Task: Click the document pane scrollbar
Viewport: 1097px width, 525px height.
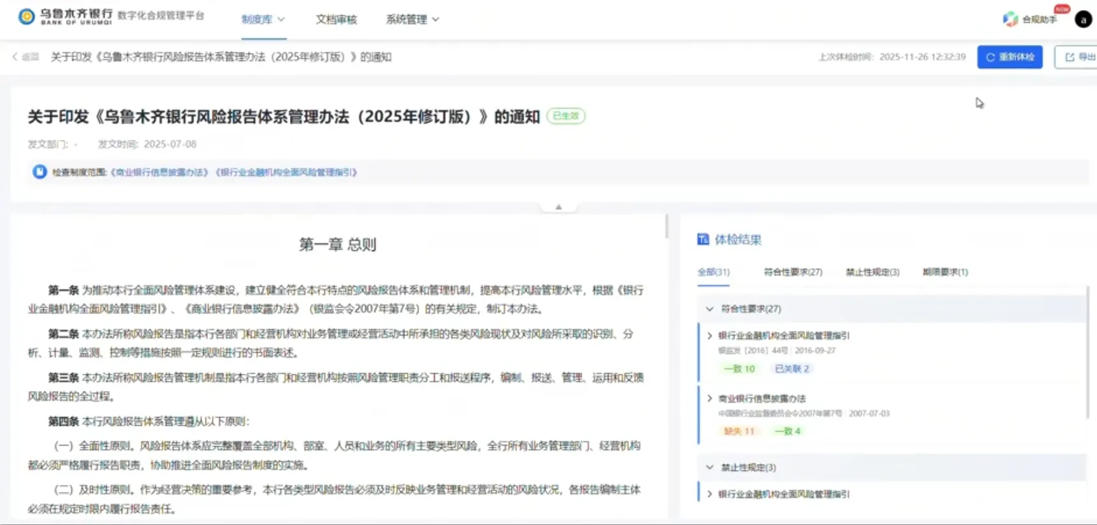Action: 666,227
